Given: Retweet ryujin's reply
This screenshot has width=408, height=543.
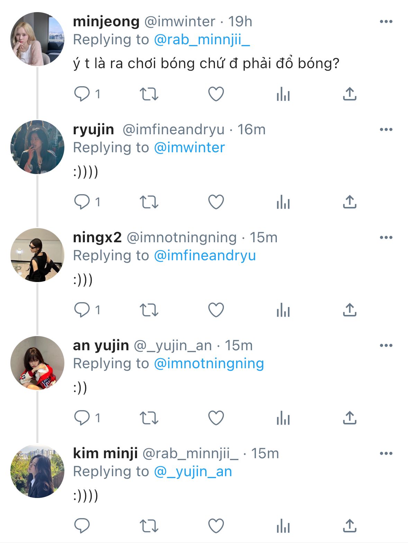Looking at the screenshot, I should pyautogui.click(x=149, y=202).
